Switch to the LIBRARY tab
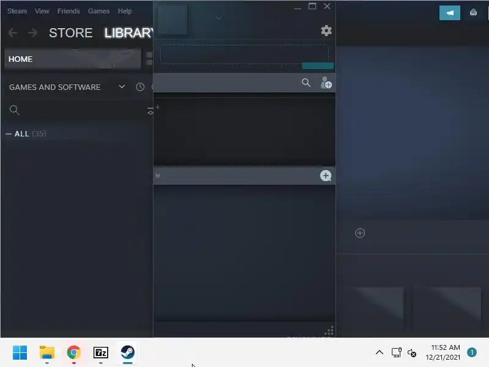The image size is (489, 367). (128, 33)
